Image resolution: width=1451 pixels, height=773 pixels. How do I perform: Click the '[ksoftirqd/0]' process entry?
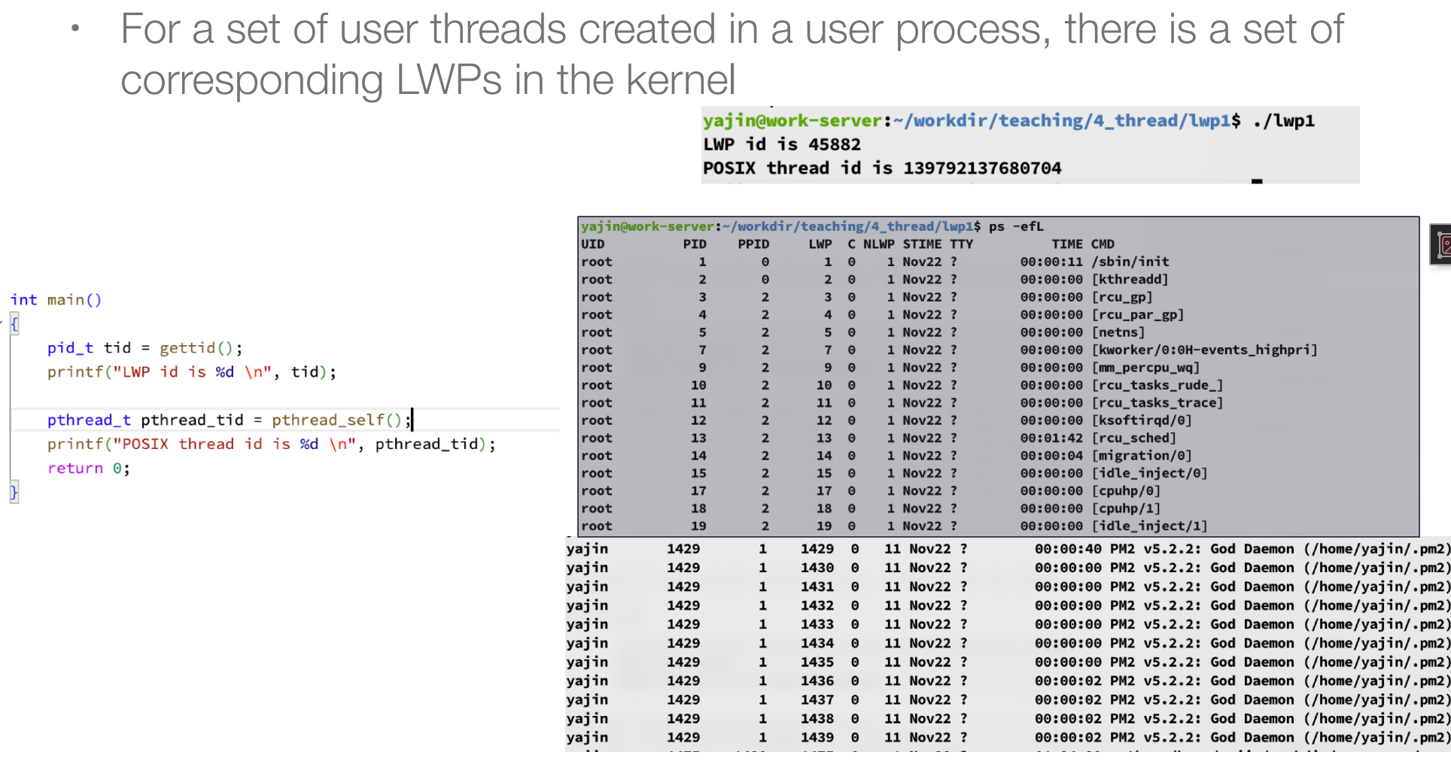tap(1142, 421)
